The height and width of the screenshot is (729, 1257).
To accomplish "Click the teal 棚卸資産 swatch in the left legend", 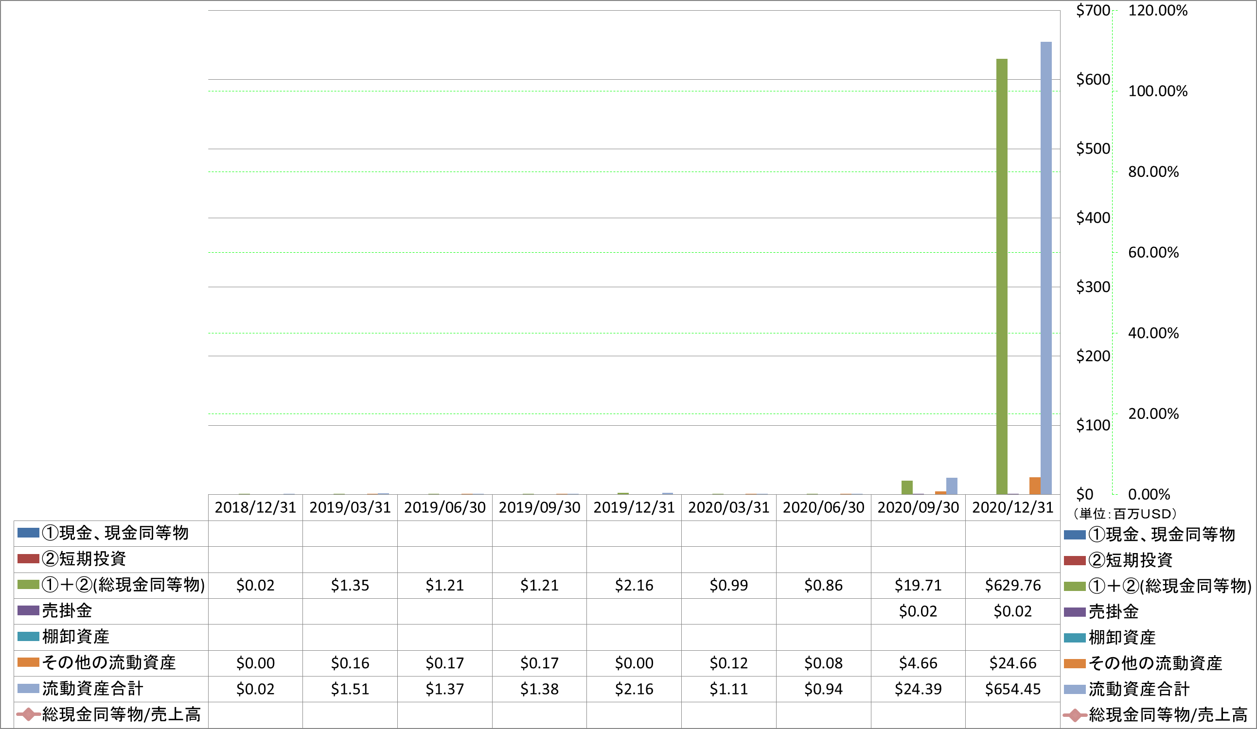I will pyautogui.click(x=28, y=636).
